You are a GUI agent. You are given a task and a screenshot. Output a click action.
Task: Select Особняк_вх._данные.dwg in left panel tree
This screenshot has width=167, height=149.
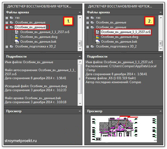point(39,37)
